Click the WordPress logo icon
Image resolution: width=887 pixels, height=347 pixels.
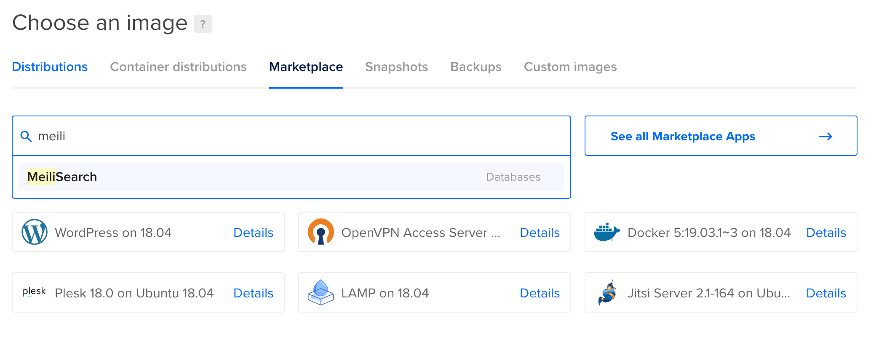(34, 232)
